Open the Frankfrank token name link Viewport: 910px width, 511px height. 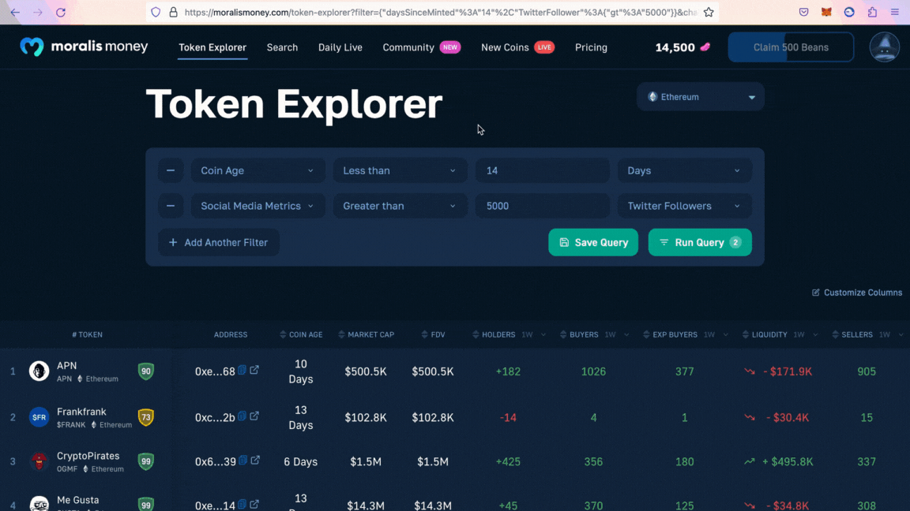pyautogui.click(x=81, y=412)
